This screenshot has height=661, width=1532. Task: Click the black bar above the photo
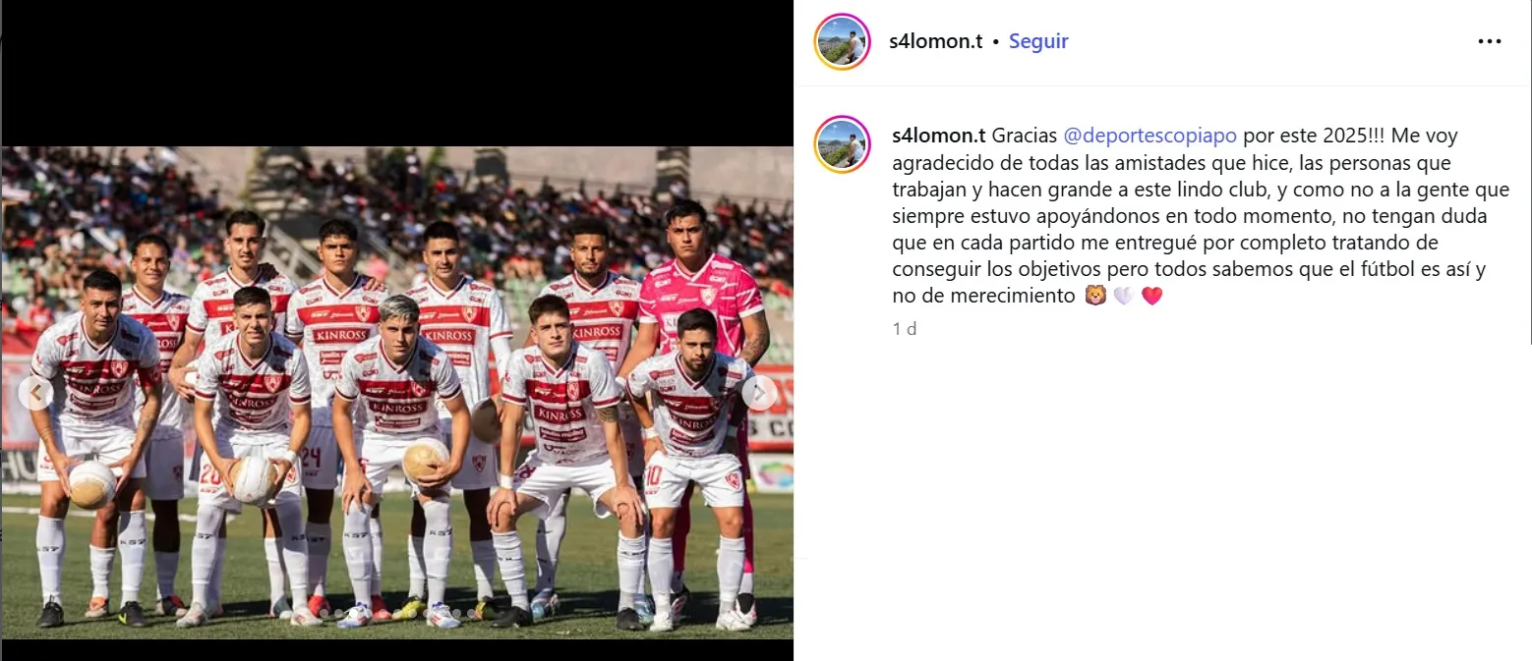pos(397,74)
